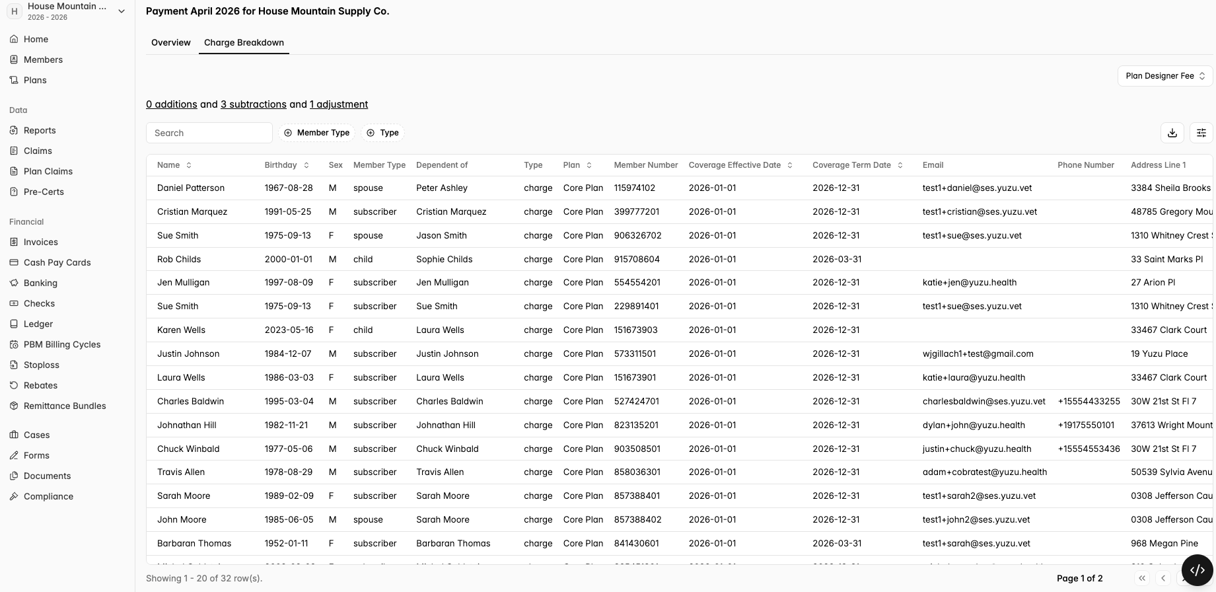Click the Search input field
1216x592 pixels.
coord(209,133)
